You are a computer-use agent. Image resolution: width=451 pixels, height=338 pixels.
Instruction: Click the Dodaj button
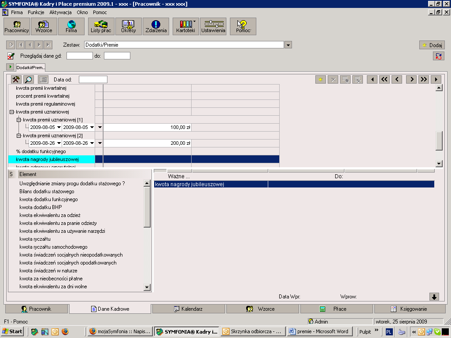pyautogui.click(x=432, y=45)
